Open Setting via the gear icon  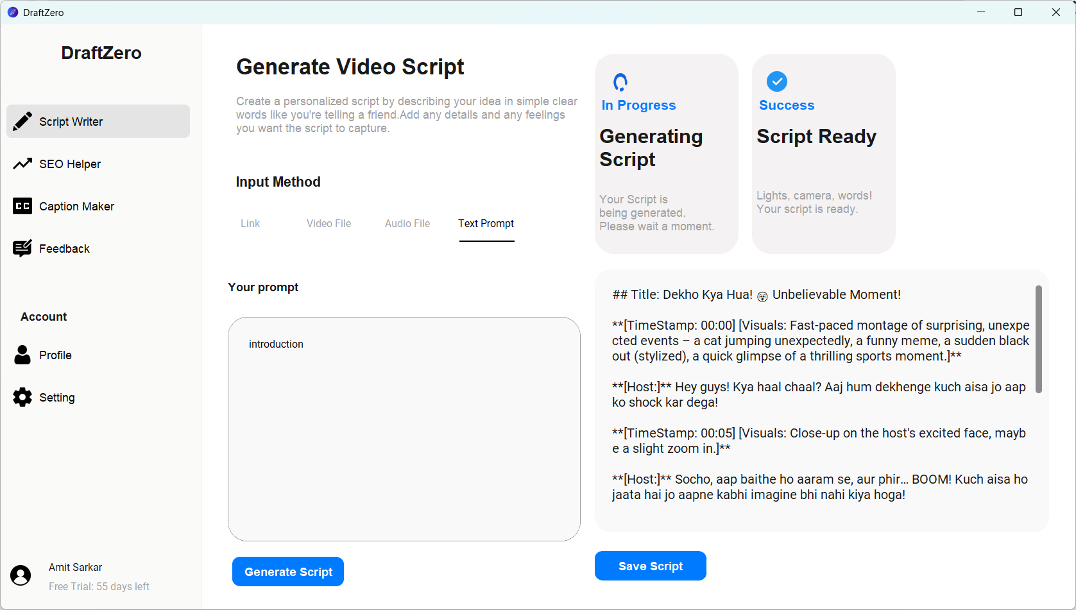coord(23,397)
